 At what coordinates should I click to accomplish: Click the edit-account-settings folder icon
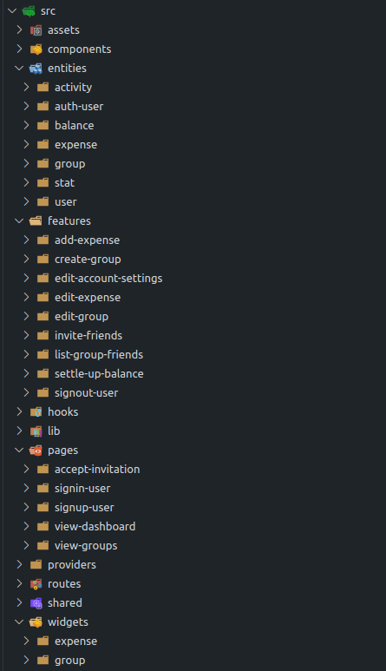(x=43, y=279)
